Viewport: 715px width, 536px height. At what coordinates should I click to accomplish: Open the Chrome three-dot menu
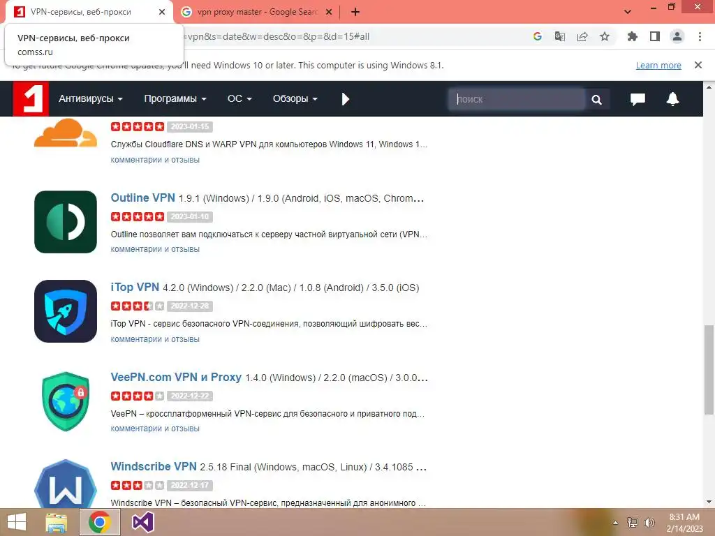(700, 36)
